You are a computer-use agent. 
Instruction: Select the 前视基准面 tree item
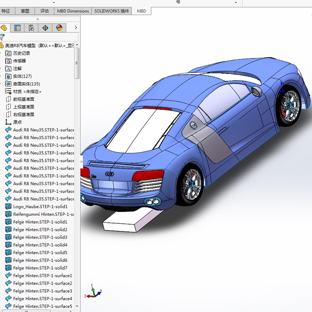[24, 99]
